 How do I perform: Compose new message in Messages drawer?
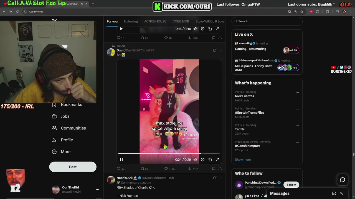click(x=334, y=193)
